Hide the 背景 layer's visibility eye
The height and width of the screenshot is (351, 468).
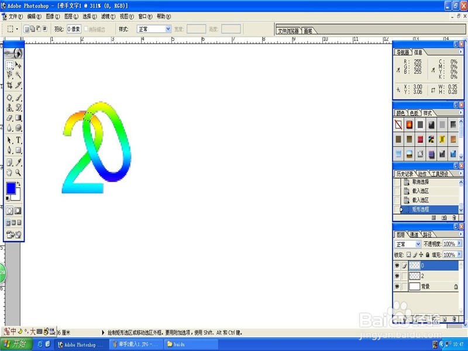(397, 286)
